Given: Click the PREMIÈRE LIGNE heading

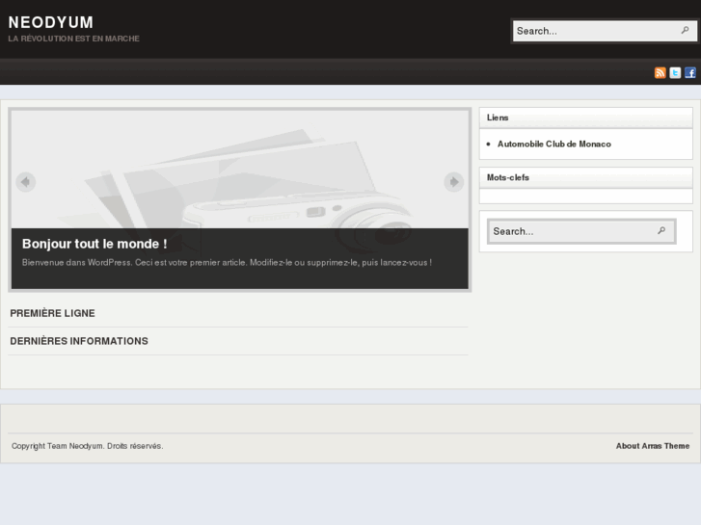Looking at the screenshot, I should tap(52, 313).
